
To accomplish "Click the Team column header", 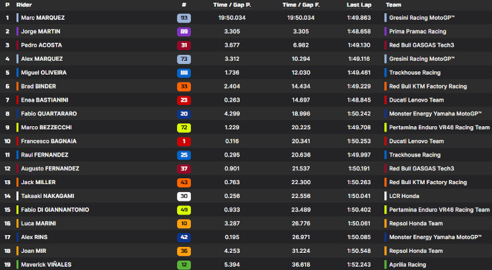I will [x=394, y=5].
